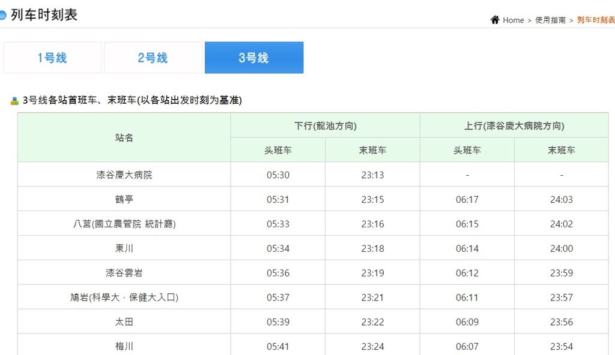Click the 23:18 time cell
615x355 pixels.
click(372, 248)
